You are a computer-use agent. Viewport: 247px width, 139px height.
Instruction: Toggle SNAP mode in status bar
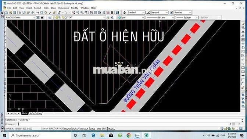[x=45, y=129]
